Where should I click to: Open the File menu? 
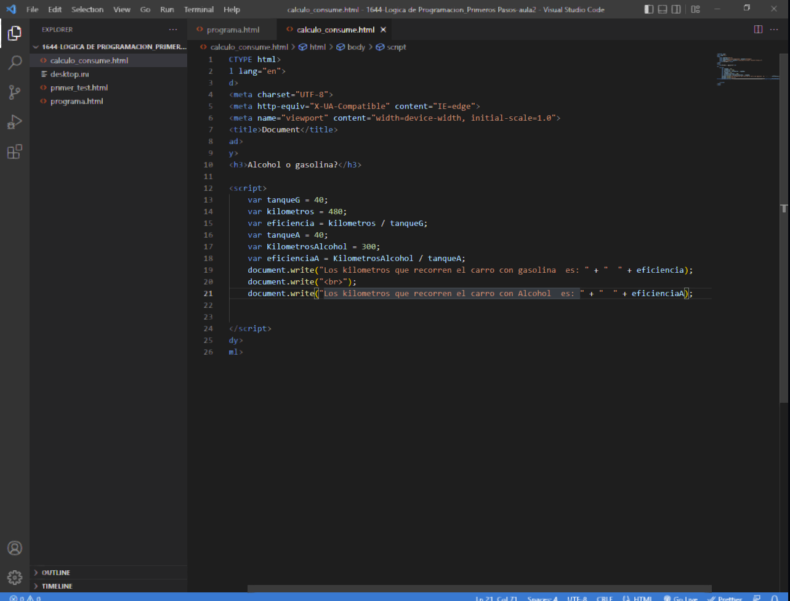32,9
